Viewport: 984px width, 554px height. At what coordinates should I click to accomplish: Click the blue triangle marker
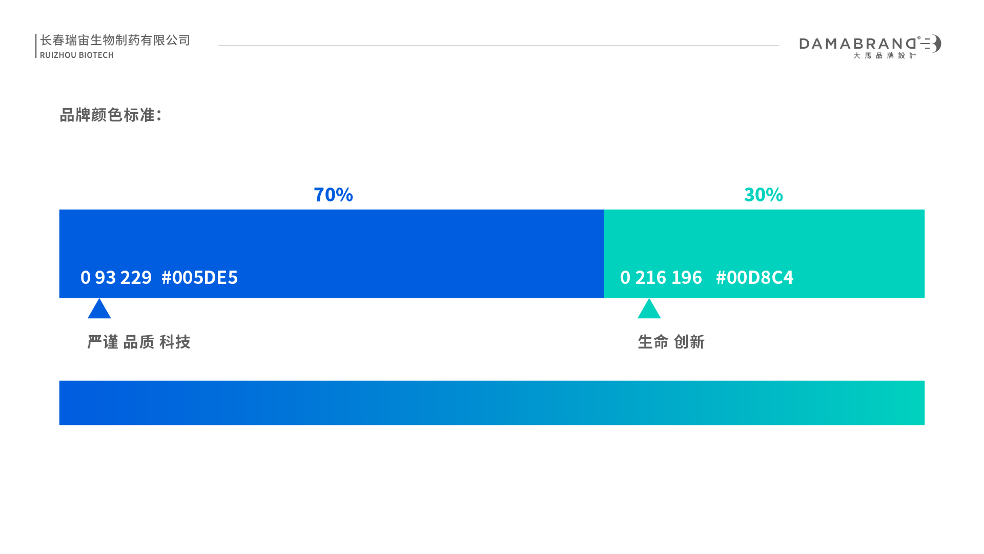click(x=99, y=309)
